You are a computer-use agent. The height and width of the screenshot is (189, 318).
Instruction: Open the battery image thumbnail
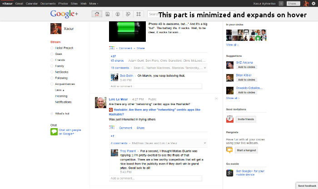[x=127, y=31]
